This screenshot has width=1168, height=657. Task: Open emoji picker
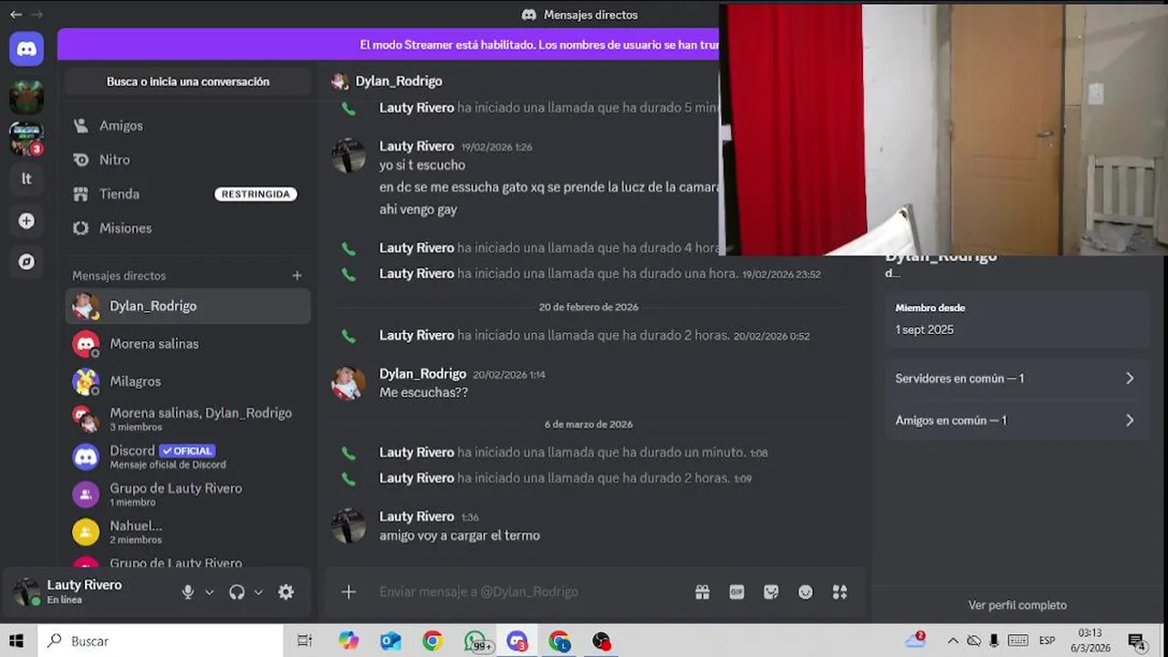click(x=806, y=592)
